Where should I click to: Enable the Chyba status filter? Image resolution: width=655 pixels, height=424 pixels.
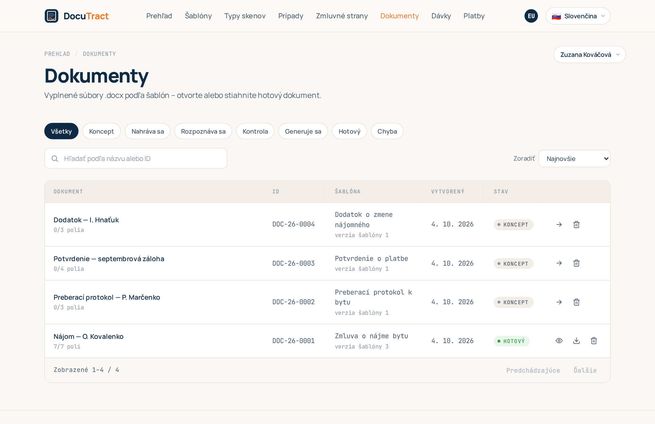tap(387, 131)
